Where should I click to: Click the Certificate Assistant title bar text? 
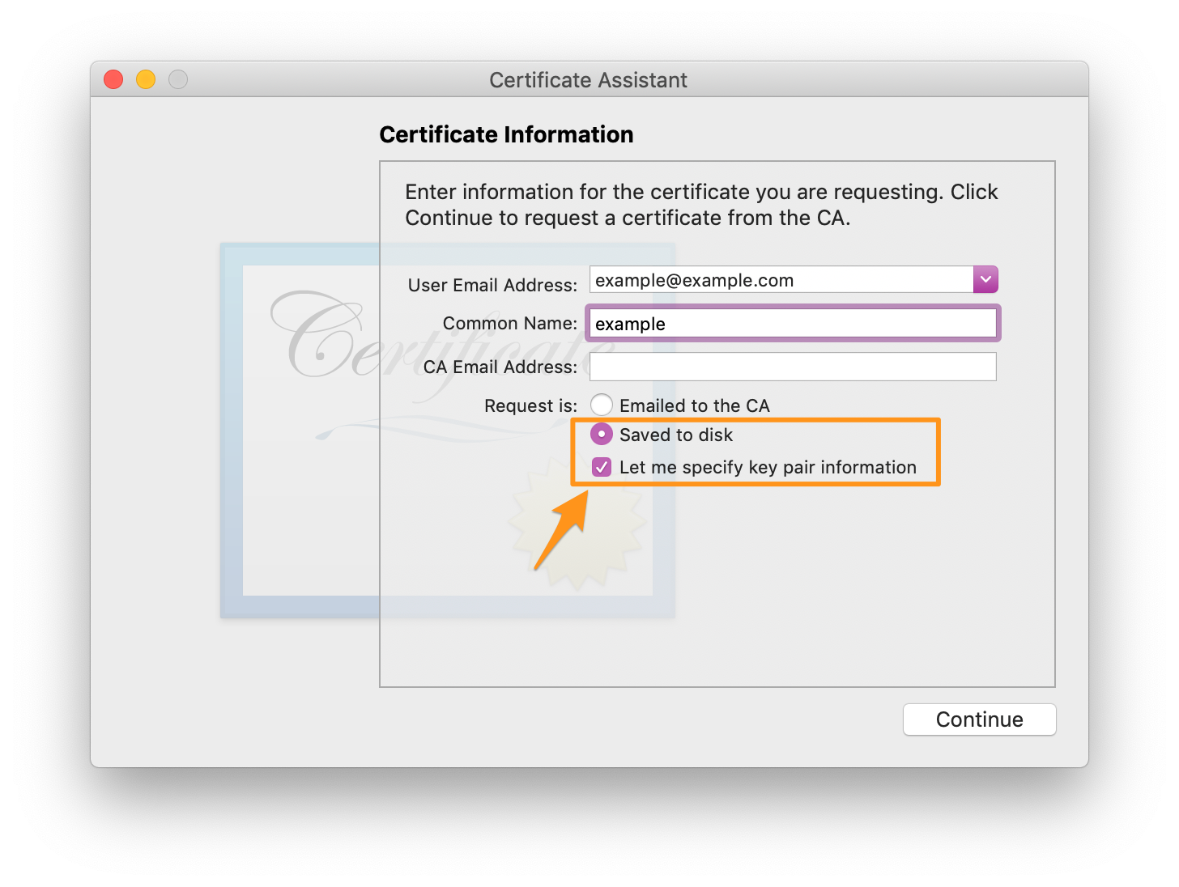pyautogui.click(x=588, y=80)
